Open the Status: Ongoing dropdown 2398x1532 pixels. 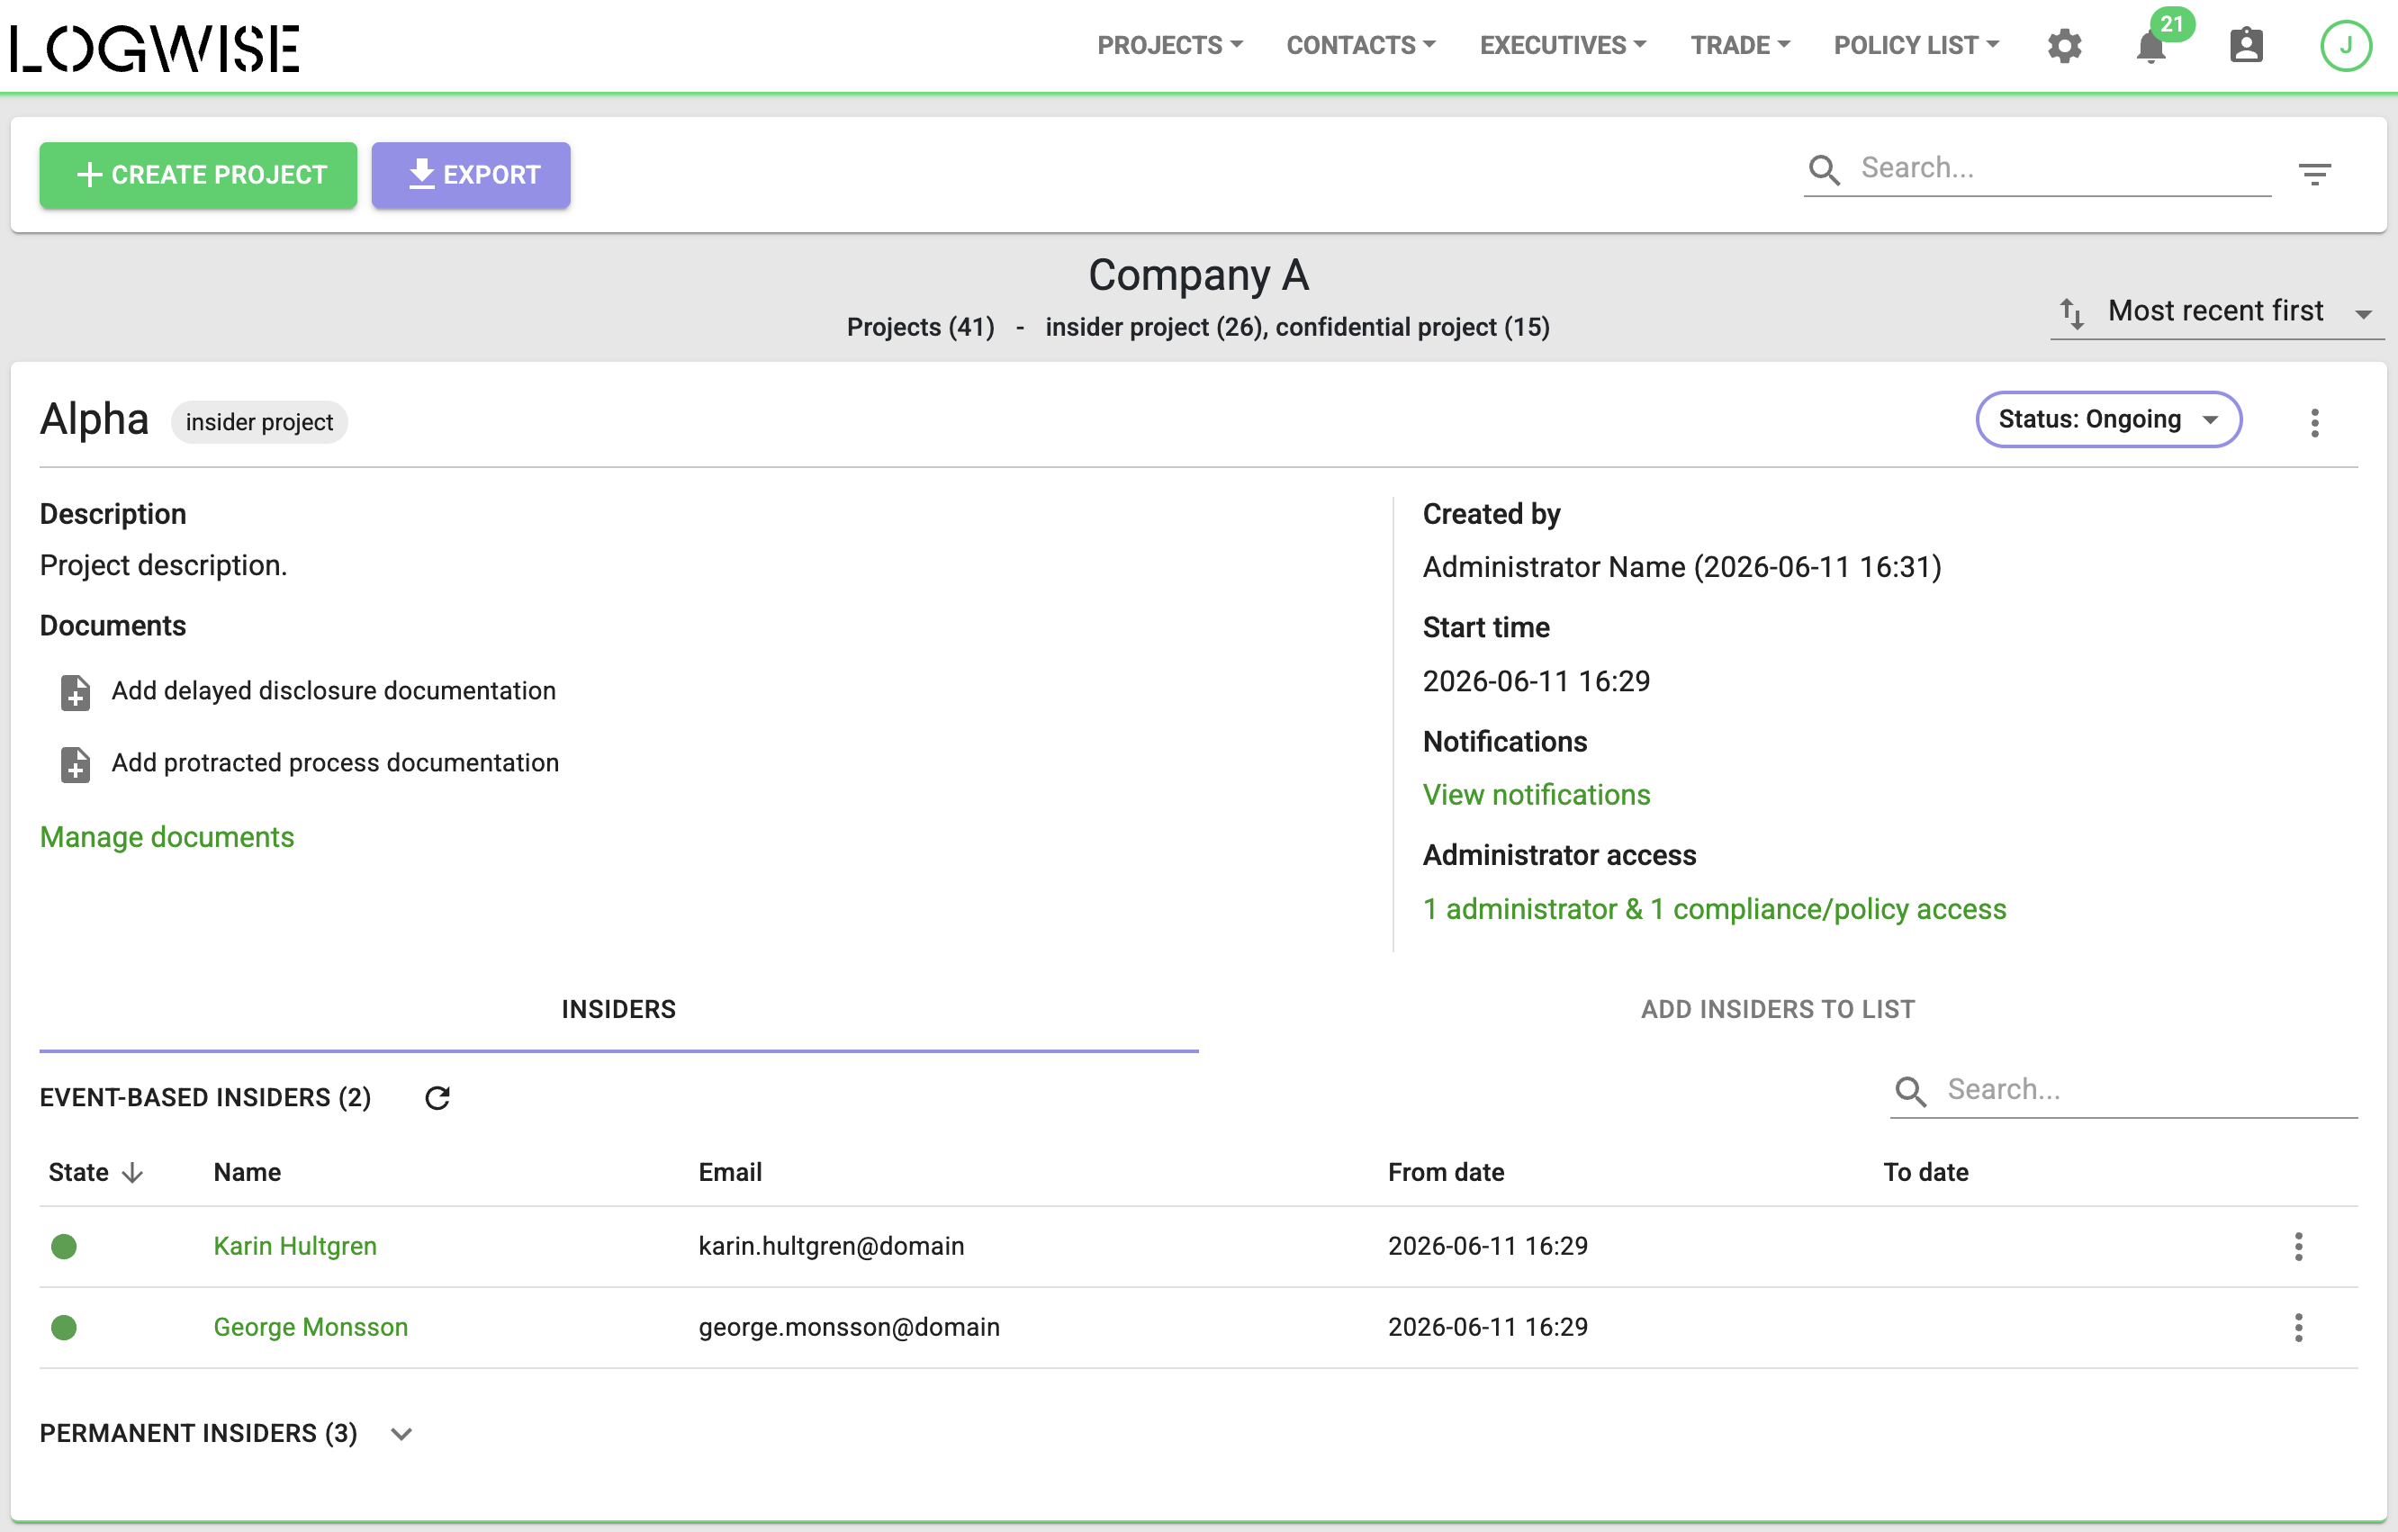(x=2108, y=419)
